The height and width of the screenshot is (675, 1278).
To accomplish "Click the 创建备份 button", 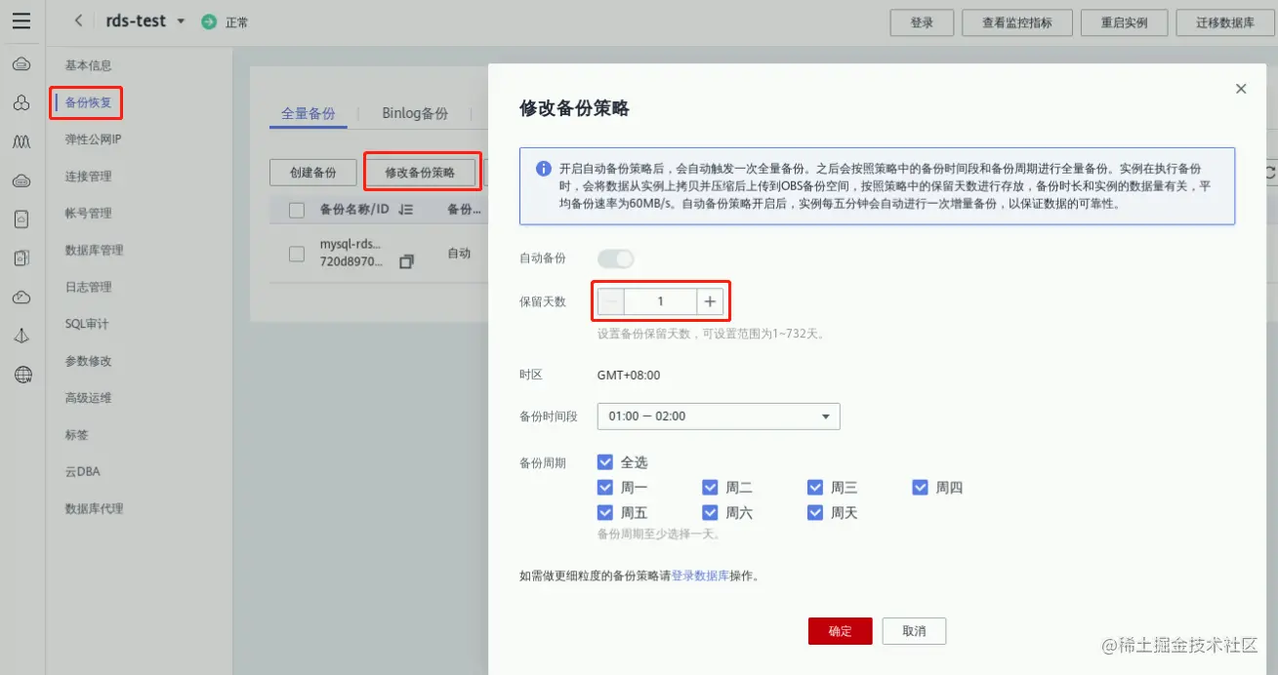I will coord(312,173).
